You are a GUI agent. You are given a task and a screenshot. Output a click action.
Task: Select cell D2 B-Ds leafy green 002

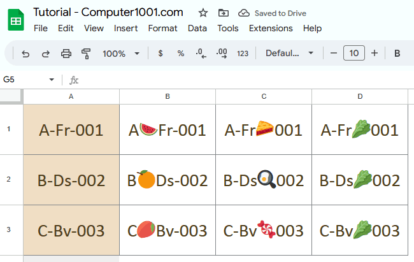(x=360, y=180)
